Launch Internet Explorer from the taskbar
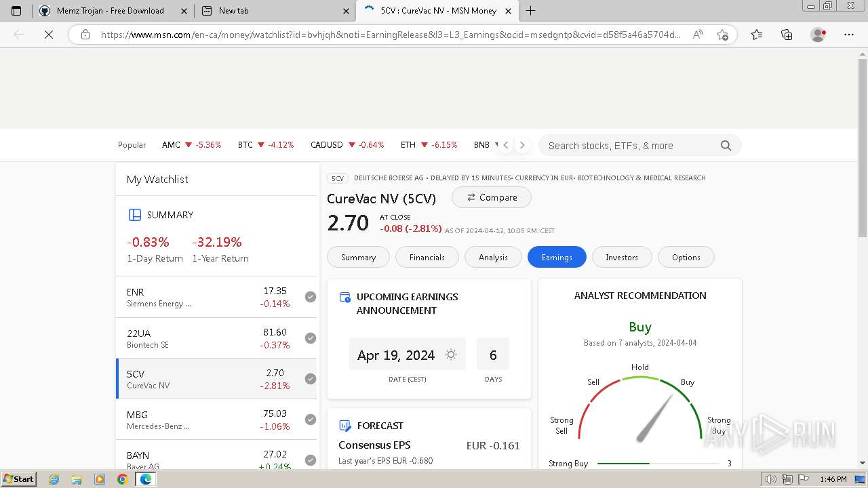The image size is (868, 488). (54, 479)
